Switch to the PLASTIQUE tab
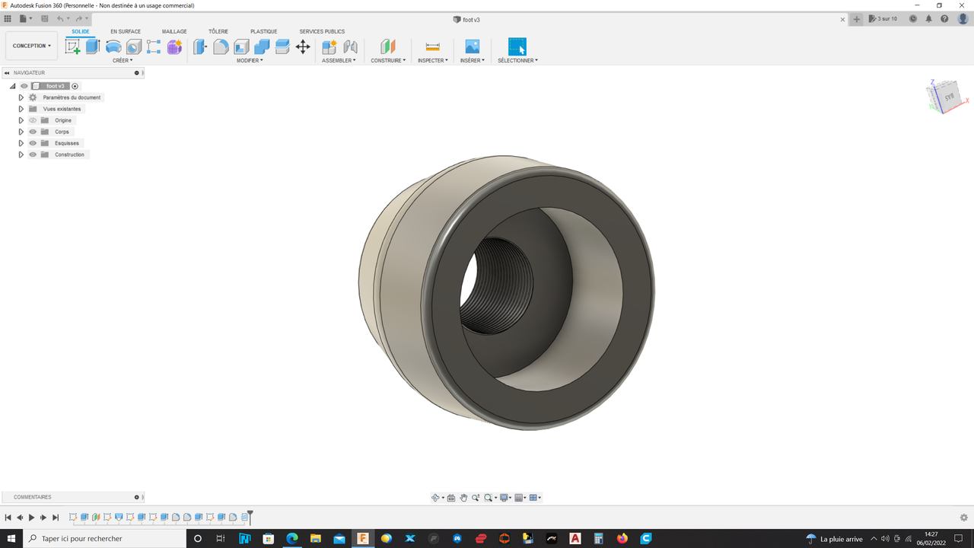Image resolution: width=974 pixels, height=548 pixels. (264, 32)
